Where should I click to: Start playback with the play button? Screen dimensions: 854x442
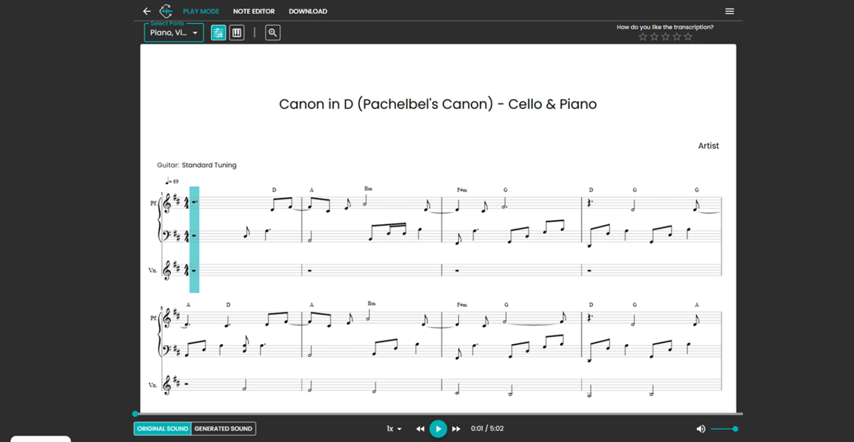[x=438, y=429]
